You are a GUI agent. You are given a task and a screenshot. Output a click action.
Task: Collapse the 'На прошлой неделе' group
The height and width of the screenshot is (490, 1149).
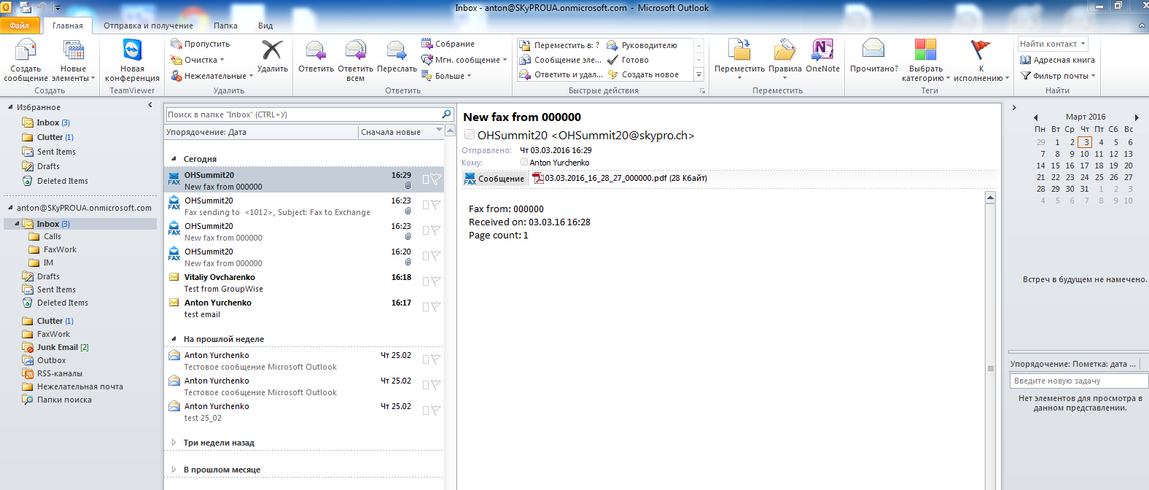(x=174, y=339)
